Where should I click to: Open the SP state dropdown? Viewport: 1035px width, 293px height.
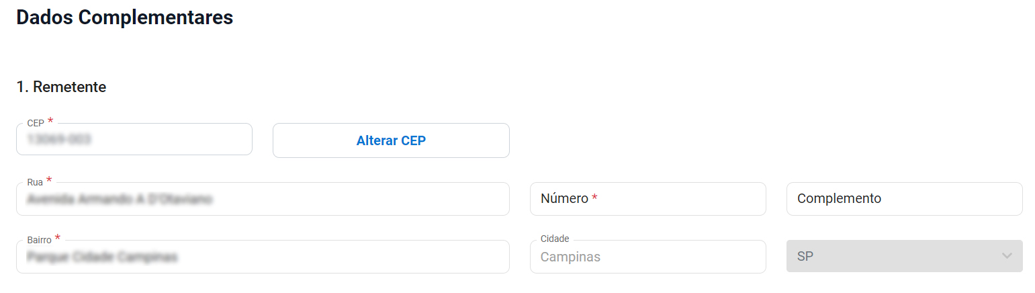(904, 256)
